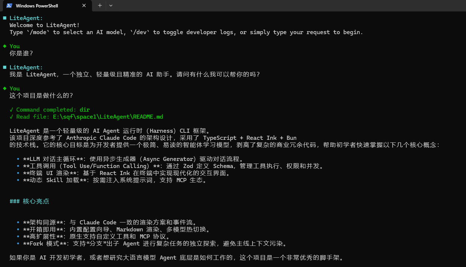This screenshot has width=466, height=267.
Task: Click the checkmark before Read file
Action: [x=11, y=117]
